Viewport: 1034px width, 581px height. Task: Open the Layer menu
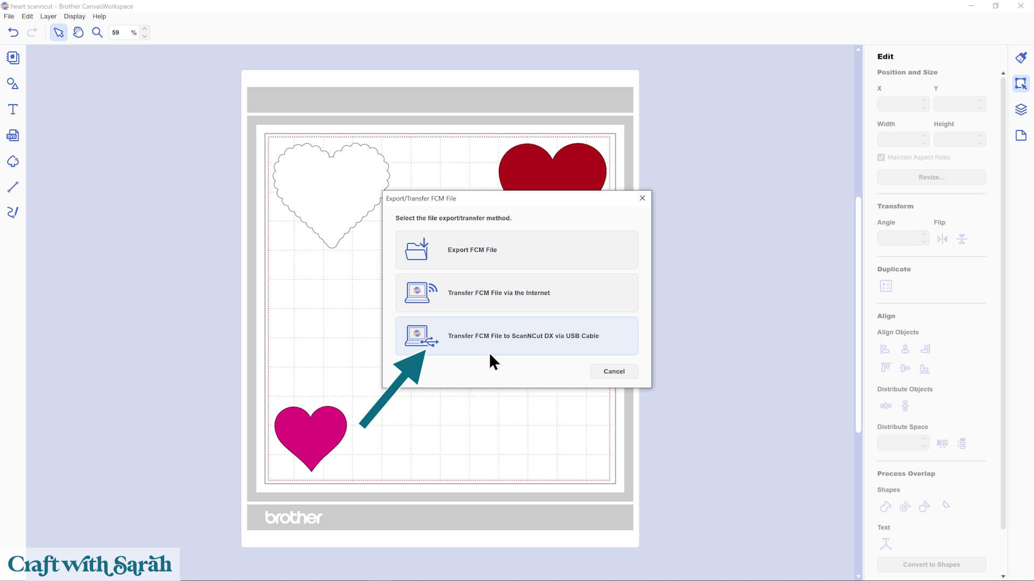[x=48, y=16]
